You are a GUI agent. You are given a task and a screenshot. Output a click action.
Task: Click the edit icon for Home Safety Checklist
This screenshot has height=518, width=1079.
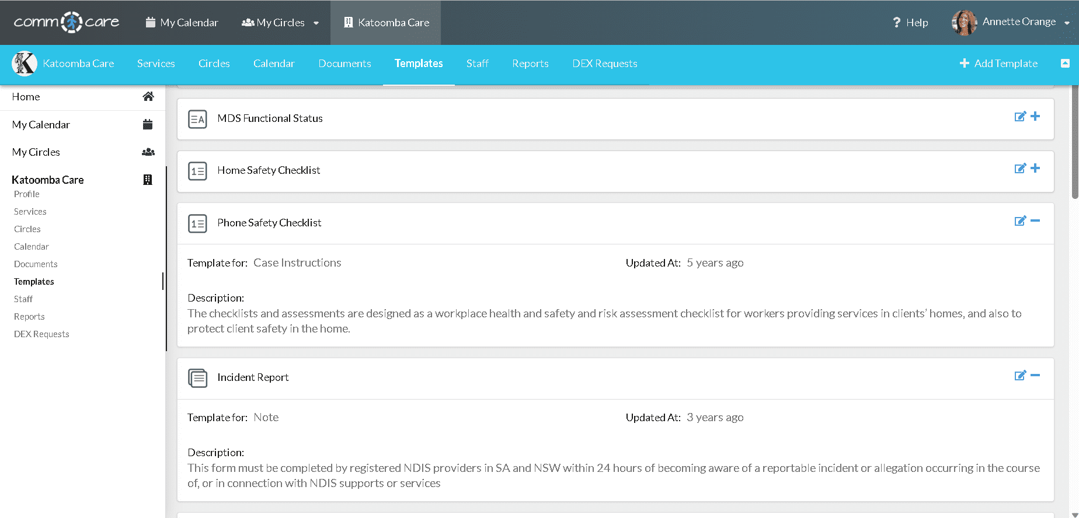tap(1019, 169)
